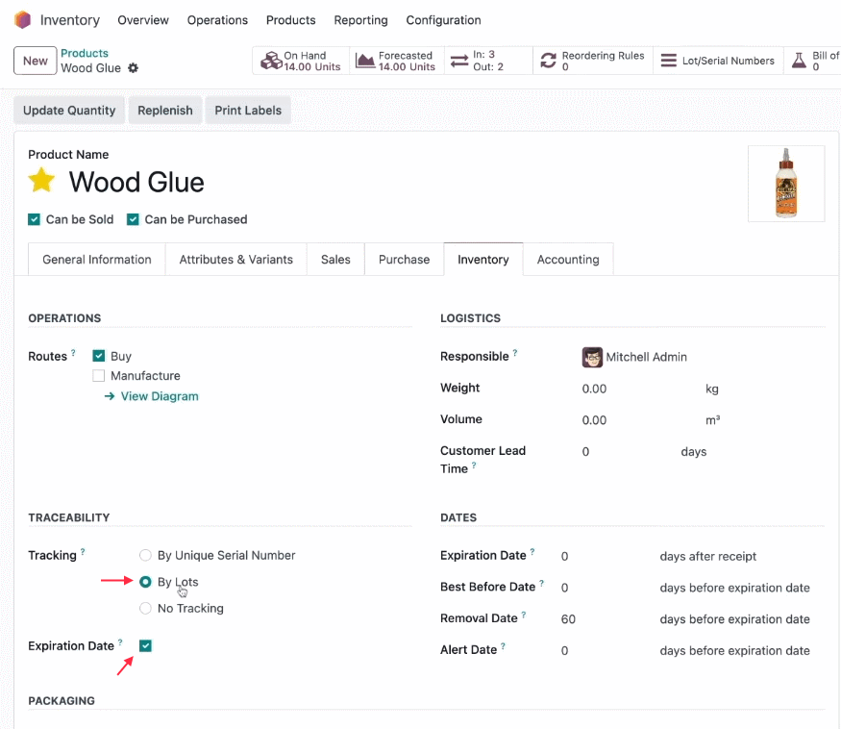Check the Manufacture route checkbox
Screen dimensions: 841x729
[x=99, y=376]
